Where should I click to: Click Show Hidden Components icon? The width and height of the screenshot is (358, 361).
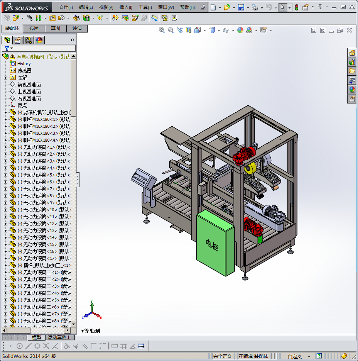pyautogui.click(x=76, y=18)
